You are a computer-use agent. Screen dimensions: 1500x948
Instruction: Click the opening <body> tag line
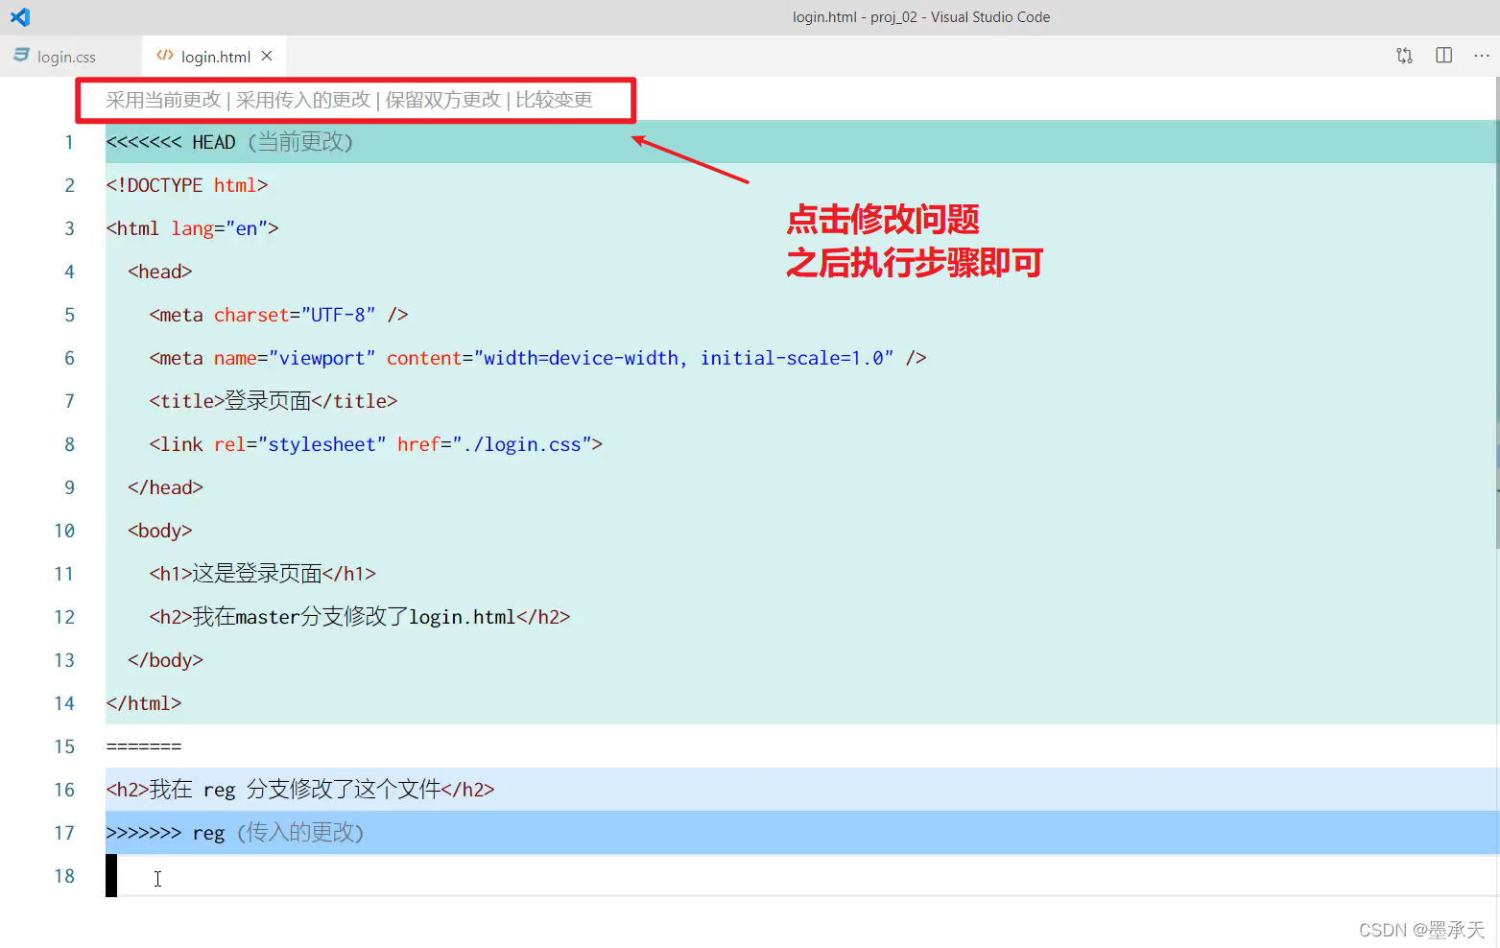[801, 531]
